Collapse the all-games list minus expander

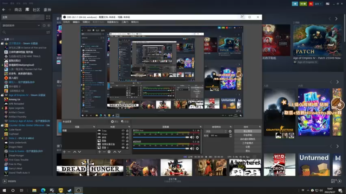click(2, 39)
